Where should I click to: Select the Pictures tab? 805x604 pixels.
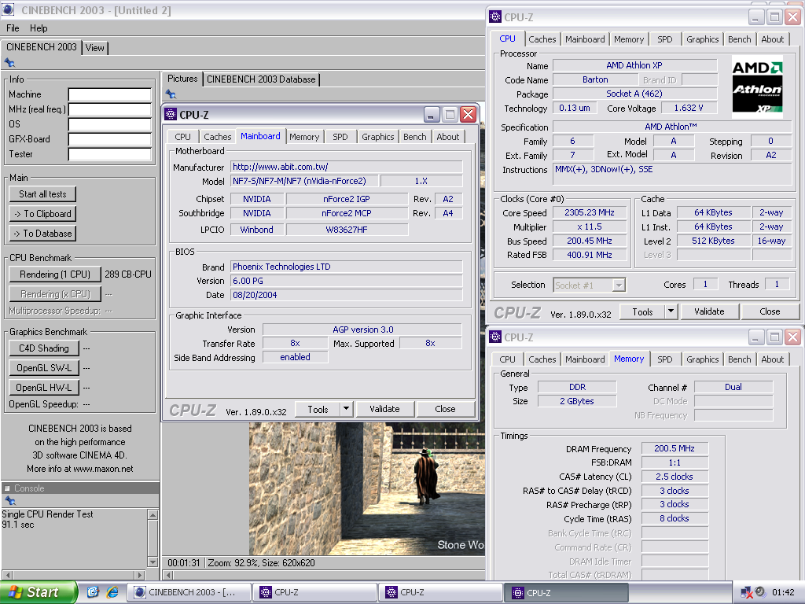pos(182,79)
